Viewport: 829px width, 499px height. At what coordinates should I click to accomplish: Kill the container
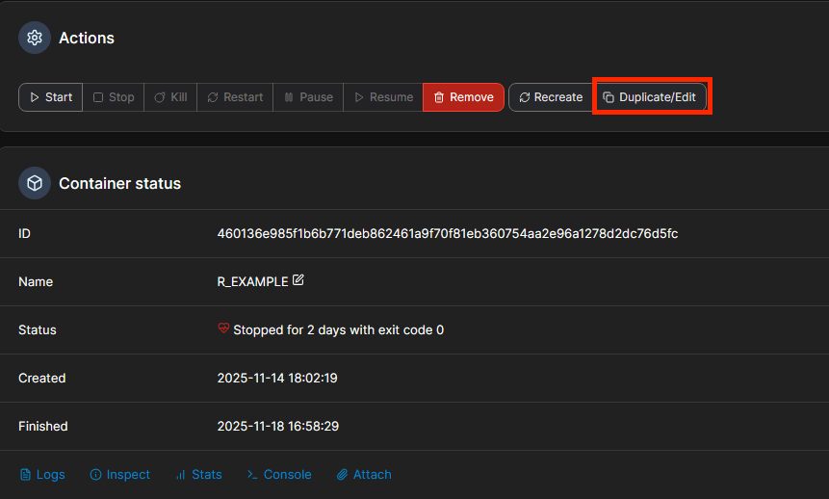tap(171, 97)
